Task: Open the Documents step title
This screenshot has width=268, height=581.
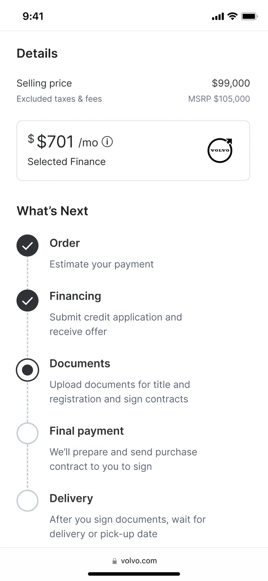Action: click(x=80, y=364)
